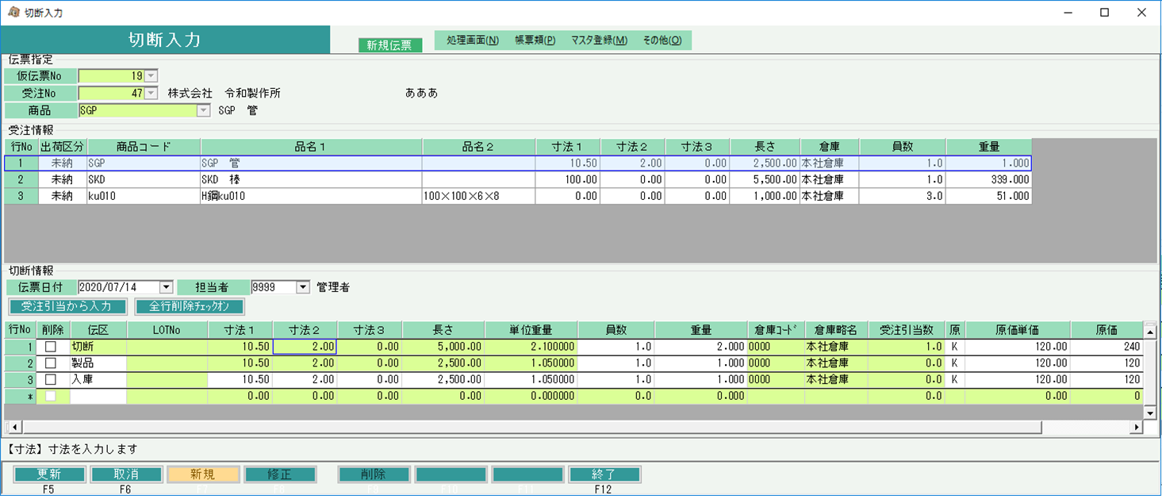Click the 切断入力 app icon in title bar
The image size is (1162, 499).
click(13, 13)
